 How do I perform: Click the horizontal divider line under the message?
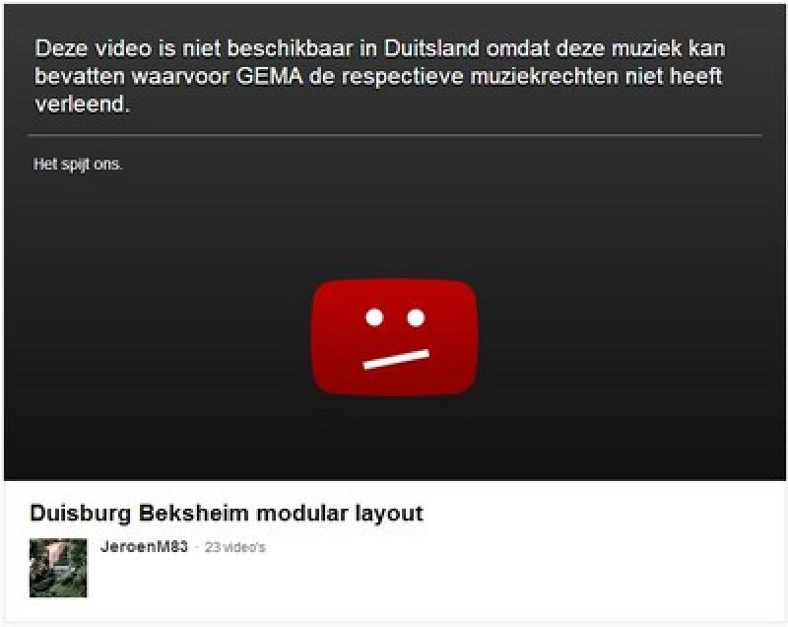(x=395, y=135)
